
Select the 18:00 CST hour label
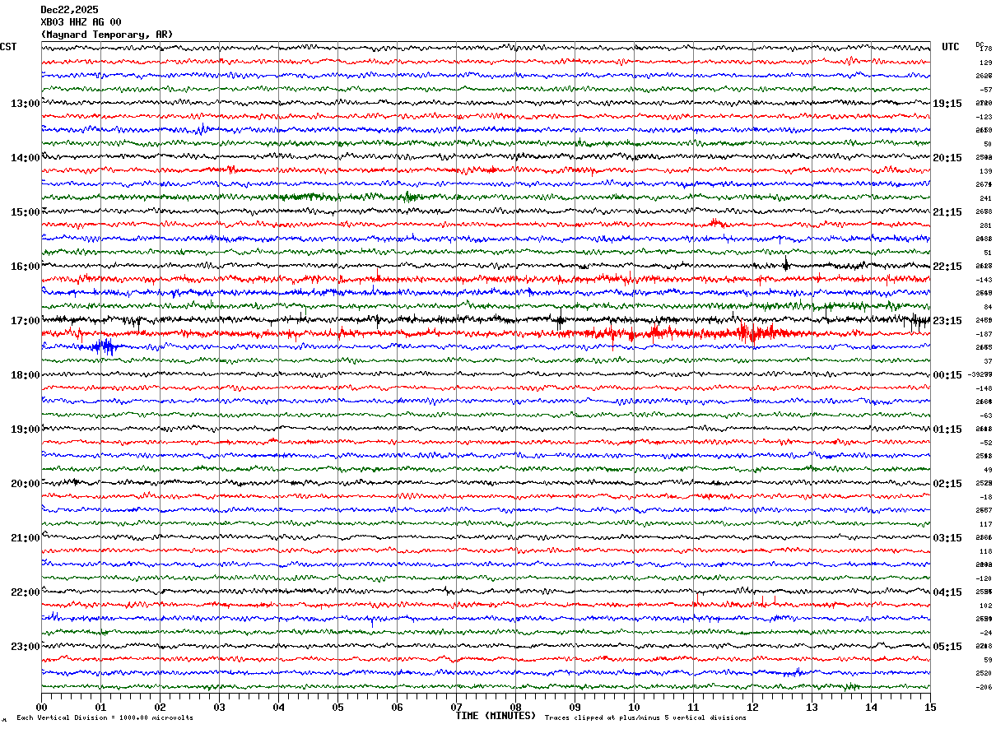pos(25,375)
